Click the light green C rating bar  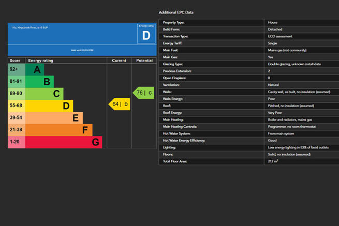click(44, 94)
